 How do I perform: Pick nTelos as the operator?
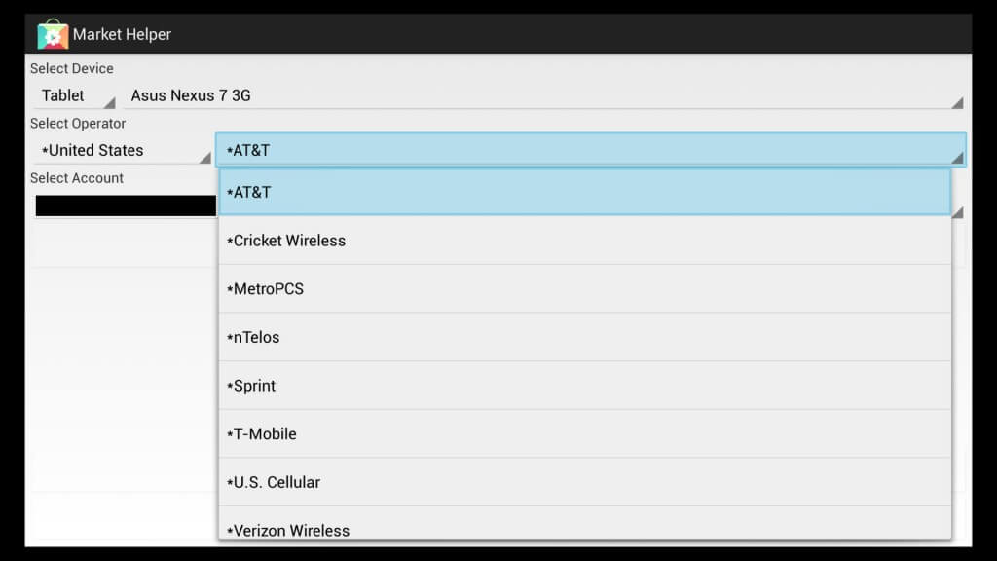click(585, 337)
